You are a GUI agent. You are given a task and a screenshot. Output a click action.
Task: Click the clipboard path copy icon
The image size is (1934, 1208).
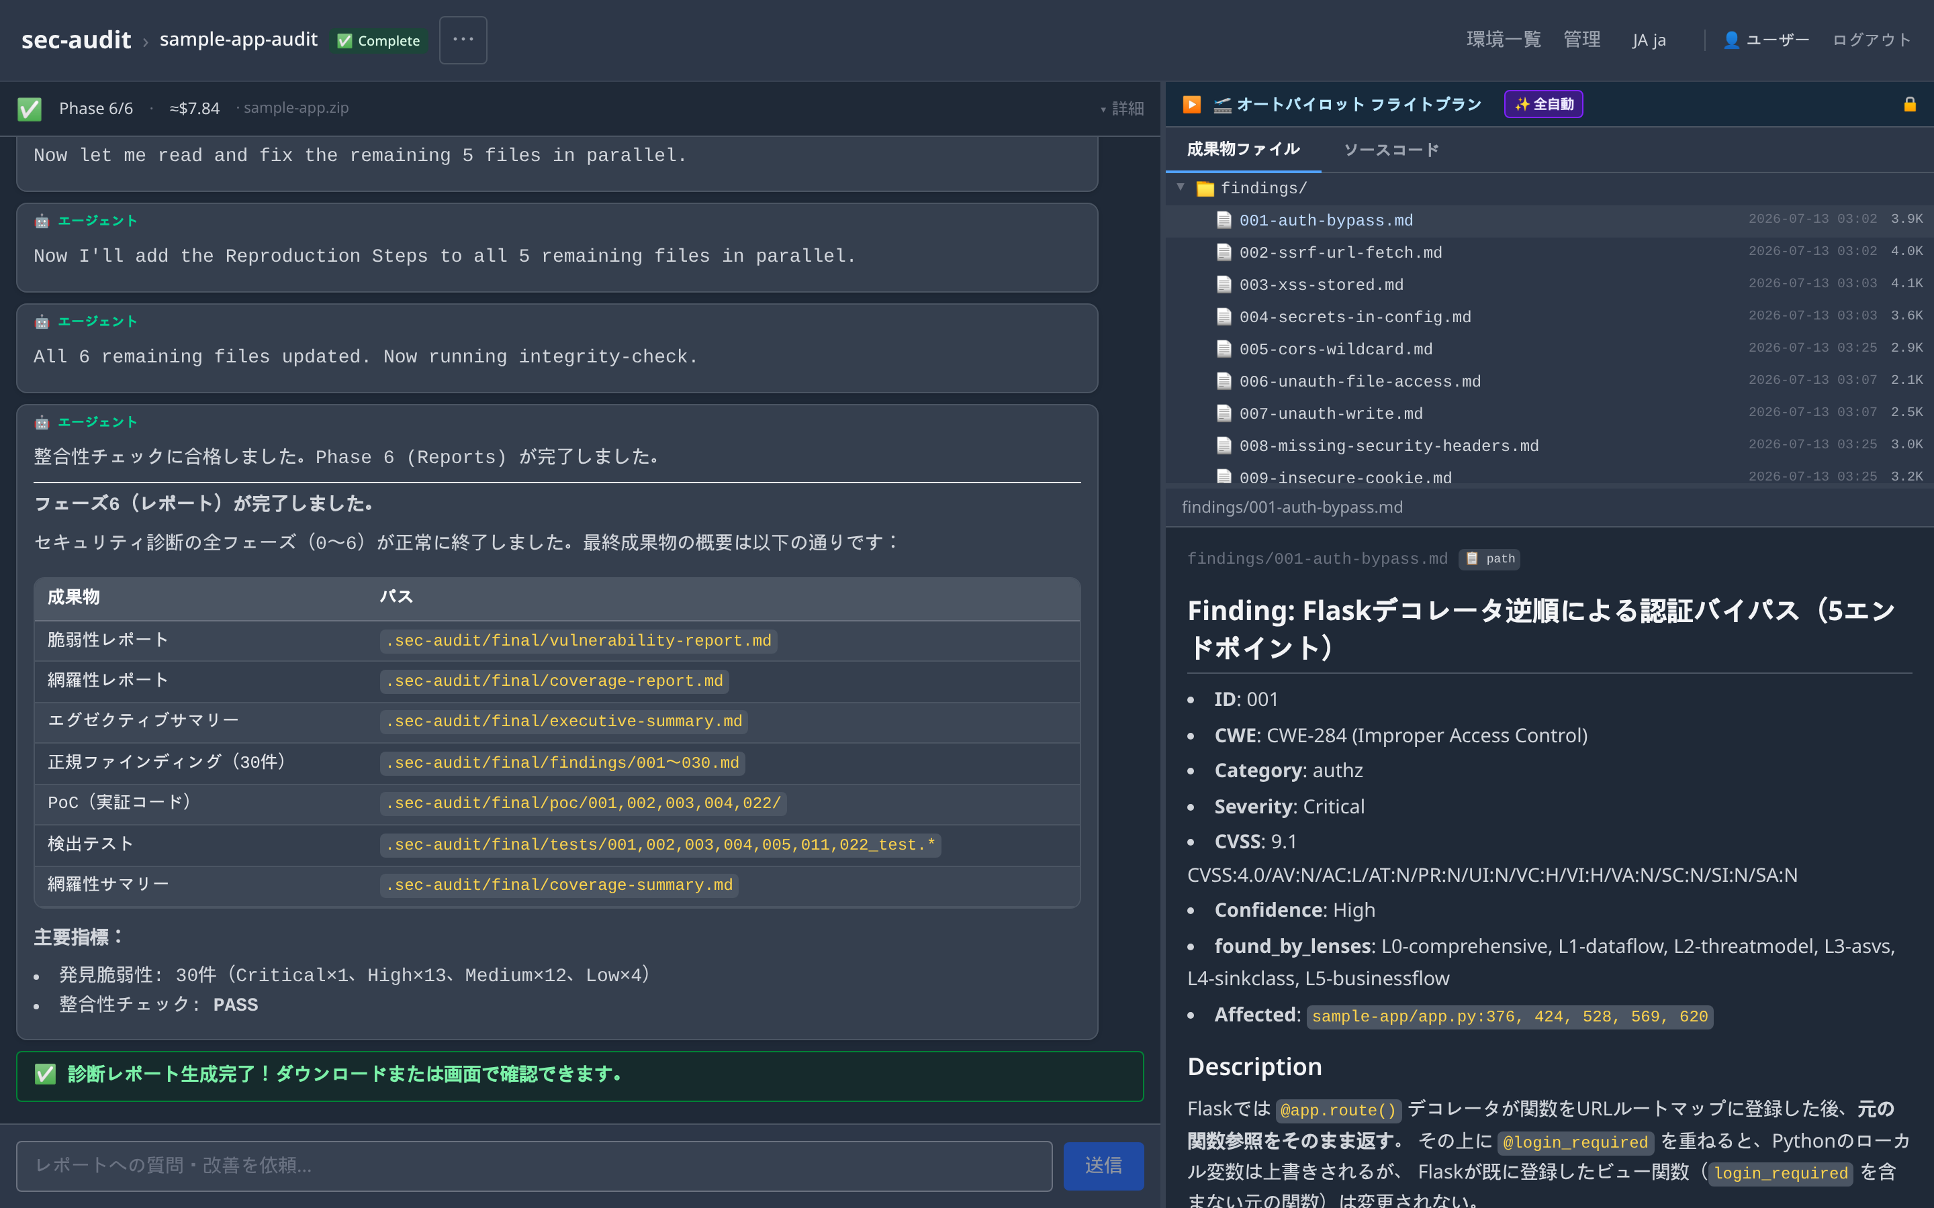coord(1471,558)
